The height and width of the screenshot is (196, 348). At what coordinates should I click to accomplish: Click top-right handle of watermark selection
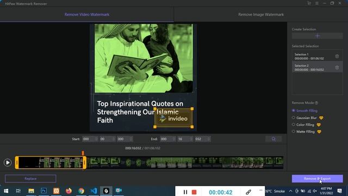[x=192, y=109]
